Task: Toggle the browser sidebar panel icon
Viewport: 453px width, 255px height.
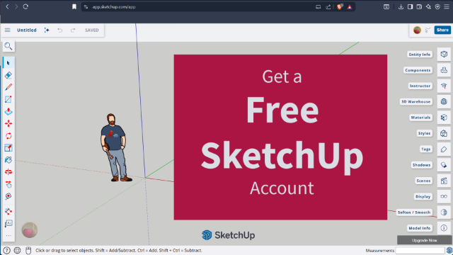Action: tap(410, 7)
